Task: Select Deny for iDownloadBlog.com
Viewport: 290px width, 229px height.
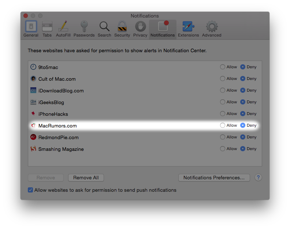Action: [x=243, y=90]
